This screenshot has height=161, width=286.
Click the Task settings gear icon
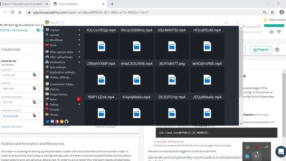pos(47,67)
